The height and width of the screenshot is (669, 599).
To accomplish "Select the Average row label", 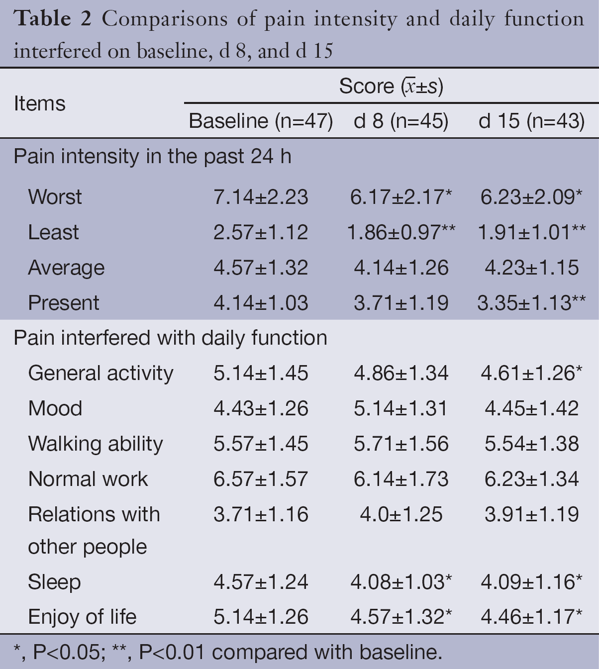I will click(66, 268).
